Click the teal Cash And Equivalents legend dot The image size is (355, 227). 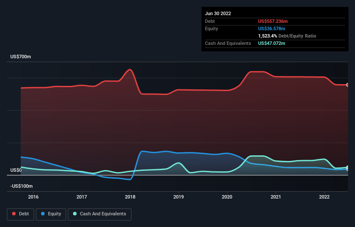[x=75, y=214]
